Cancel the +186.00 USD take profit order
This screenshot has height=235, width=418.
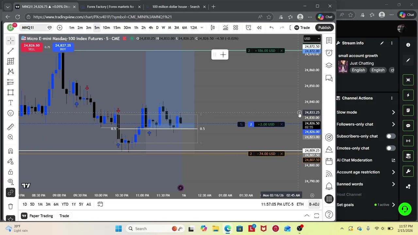point(281,51)
